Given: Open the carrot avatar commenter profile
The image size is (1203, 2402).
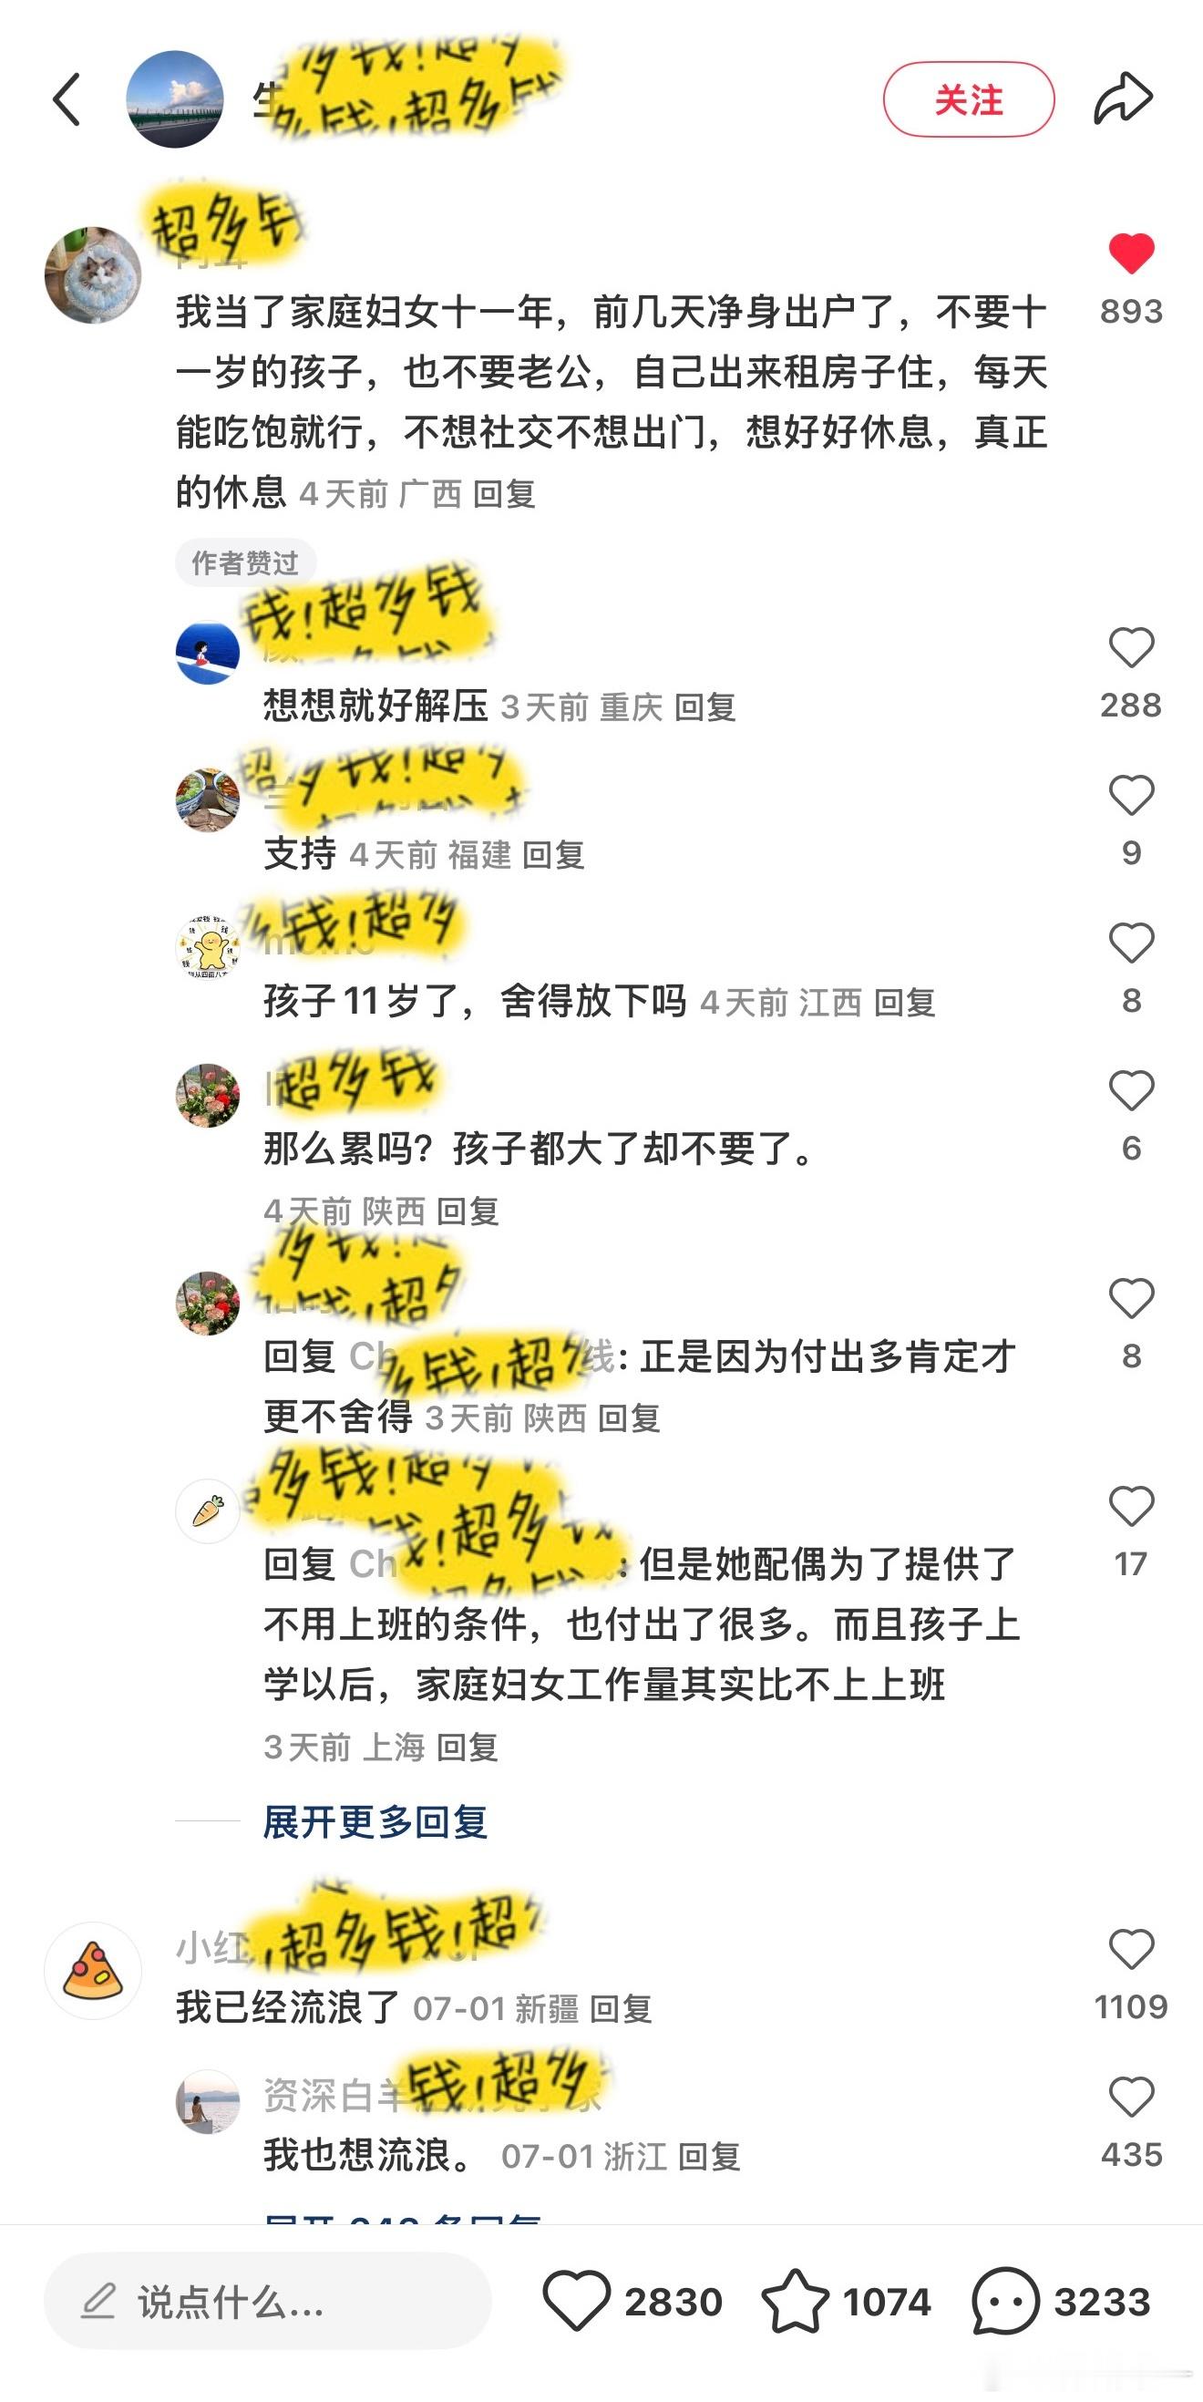Looking at the screenshot, I should [207, 1511].
